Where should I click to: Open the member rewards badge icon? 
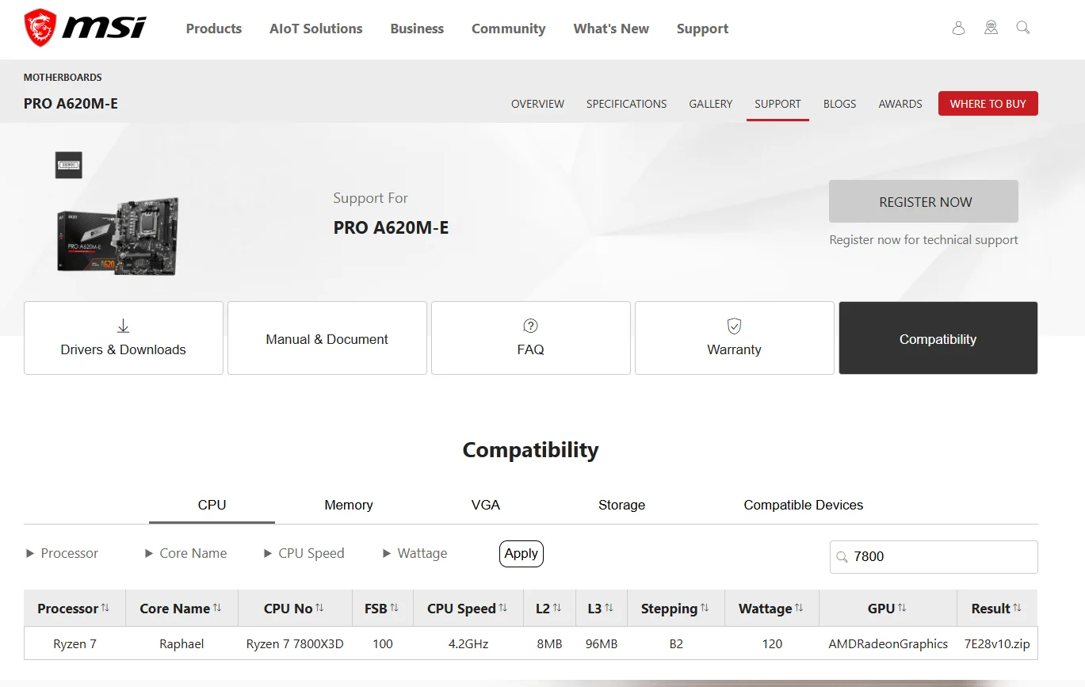click(991, 29)
